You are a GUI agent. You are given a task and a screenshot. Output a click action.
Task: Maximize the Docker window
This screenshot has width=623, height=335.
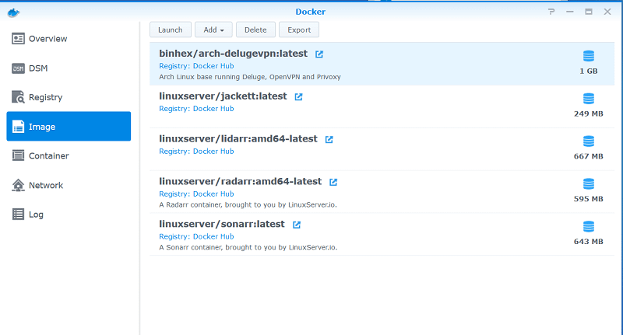point(589,12)
